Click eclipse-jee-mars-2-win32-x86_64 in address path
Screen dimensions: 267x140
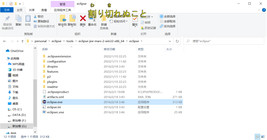[101, 41]
